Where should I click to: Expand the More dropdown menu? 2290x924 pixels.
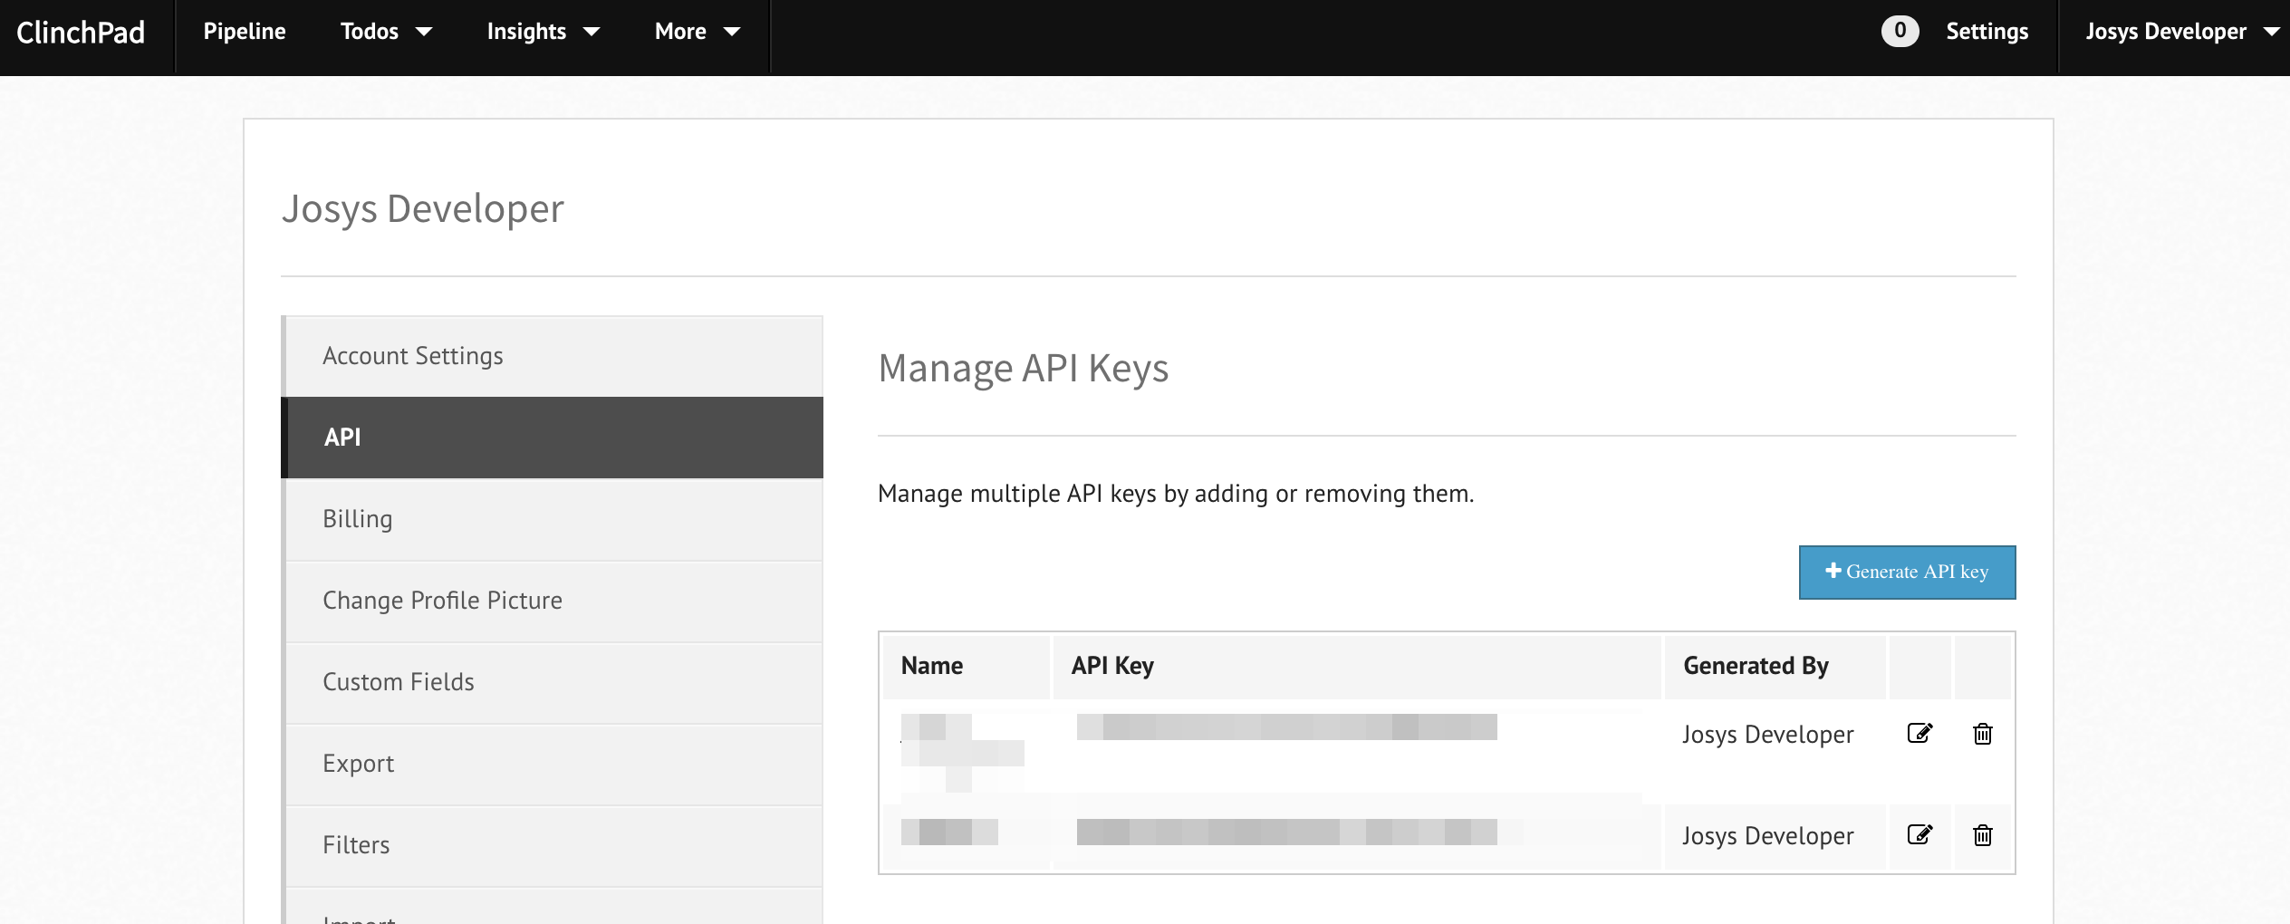pos(697,32)
